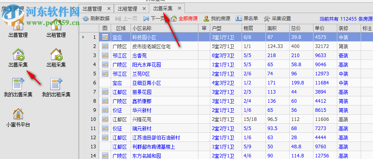Viewport: 373px width, 159px height.
Task: Select the 兰苑D区 listing name
Action: tap(141, 74)
